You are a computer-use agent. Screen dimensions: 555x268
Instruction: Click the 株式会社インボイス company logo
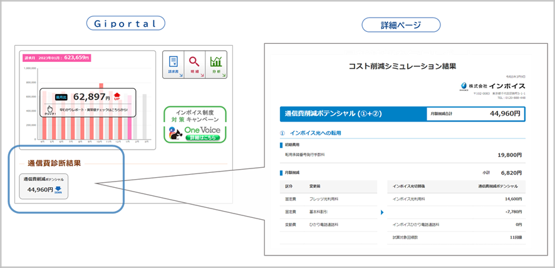(x=494, y=86)
